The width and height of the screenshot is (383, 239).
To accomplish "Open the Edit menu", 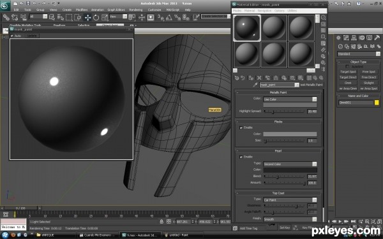I will click(17, 10).
